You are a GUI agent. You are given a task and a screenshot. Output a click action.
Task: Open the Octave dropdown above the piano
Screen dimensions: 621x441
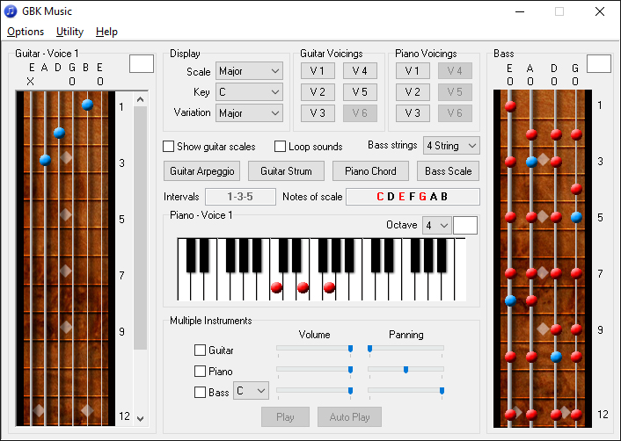pyautogui.click(x=437, y=226)
